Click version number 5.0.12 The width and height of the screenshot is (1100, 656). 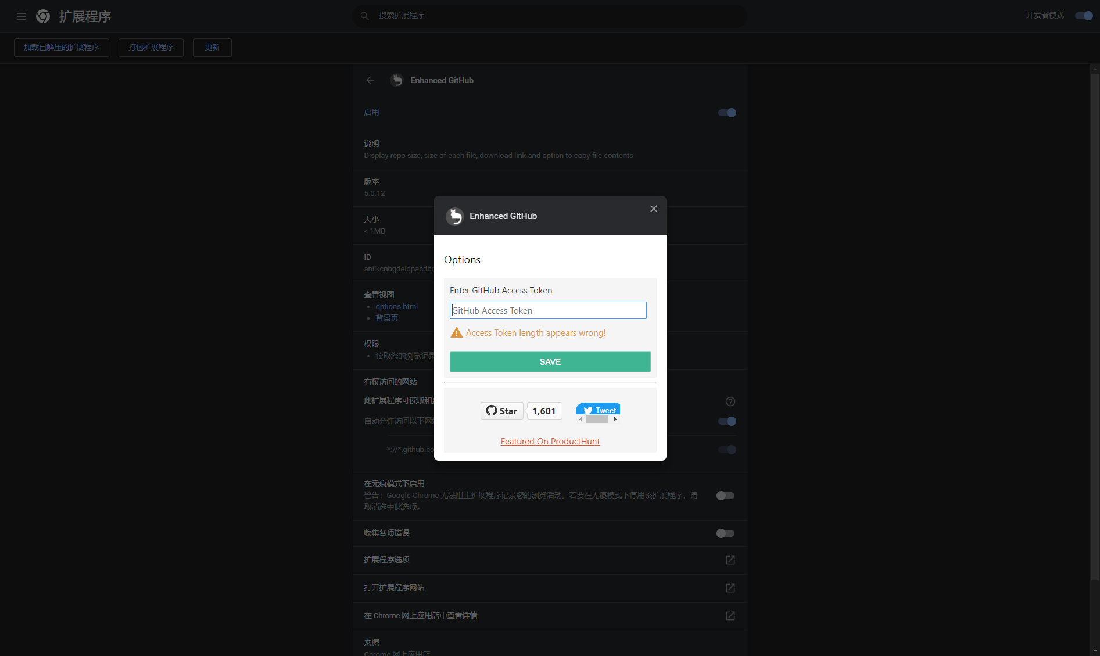point(374,193)
